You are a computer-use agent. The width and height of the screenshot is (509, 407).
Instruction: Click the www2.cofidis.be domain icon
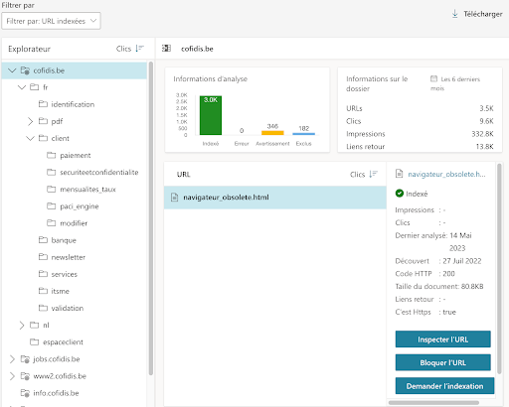25,376
